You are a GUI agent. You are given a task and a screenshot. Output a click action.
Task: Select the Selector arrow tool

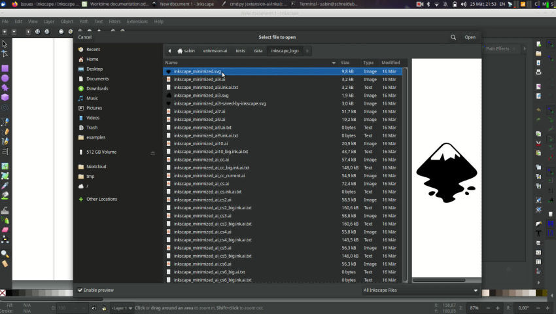5,44
